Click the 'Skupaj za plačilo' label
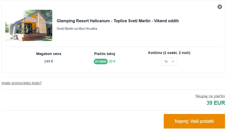This screenshot has height=133, width=226. (x=210, y=96)
